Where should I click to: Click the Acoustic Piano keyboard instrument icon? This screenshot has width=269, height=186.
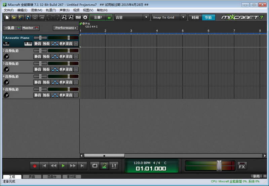pyautogui.click(x=28, y=44)
